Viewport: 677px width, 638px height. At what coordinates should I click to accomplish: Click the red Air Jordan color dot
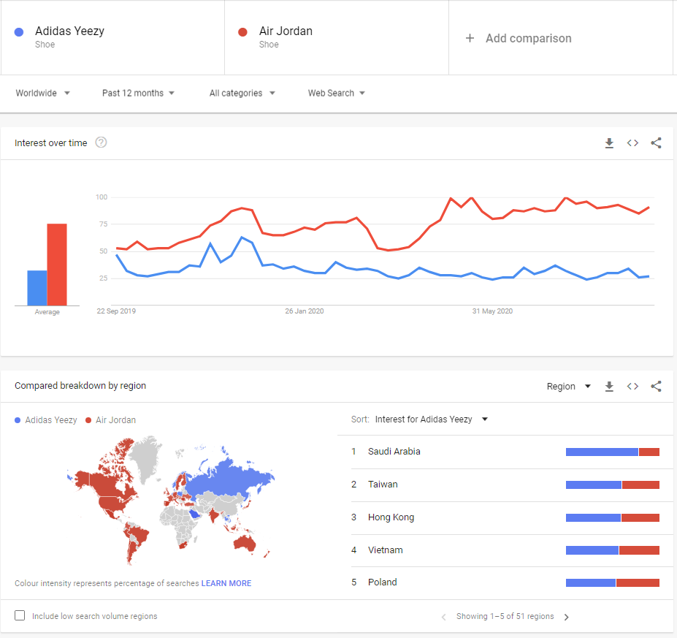click(x=242, y=32)
